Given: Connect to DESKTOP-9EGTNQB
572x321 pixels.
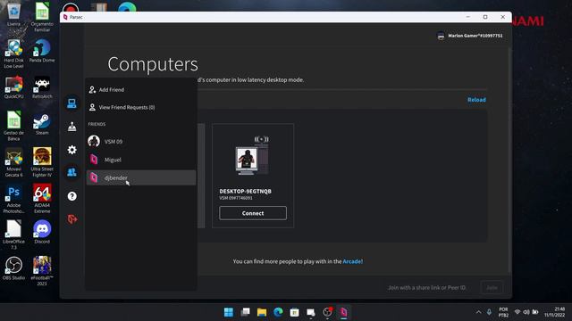Looking at the screenshot, I should click(253, 213).
